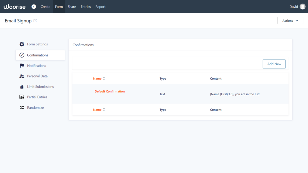The height and width of the screenshot is (173, 308).
Task: Open the Form Settings gear icon
Action: tap(22, 44)
